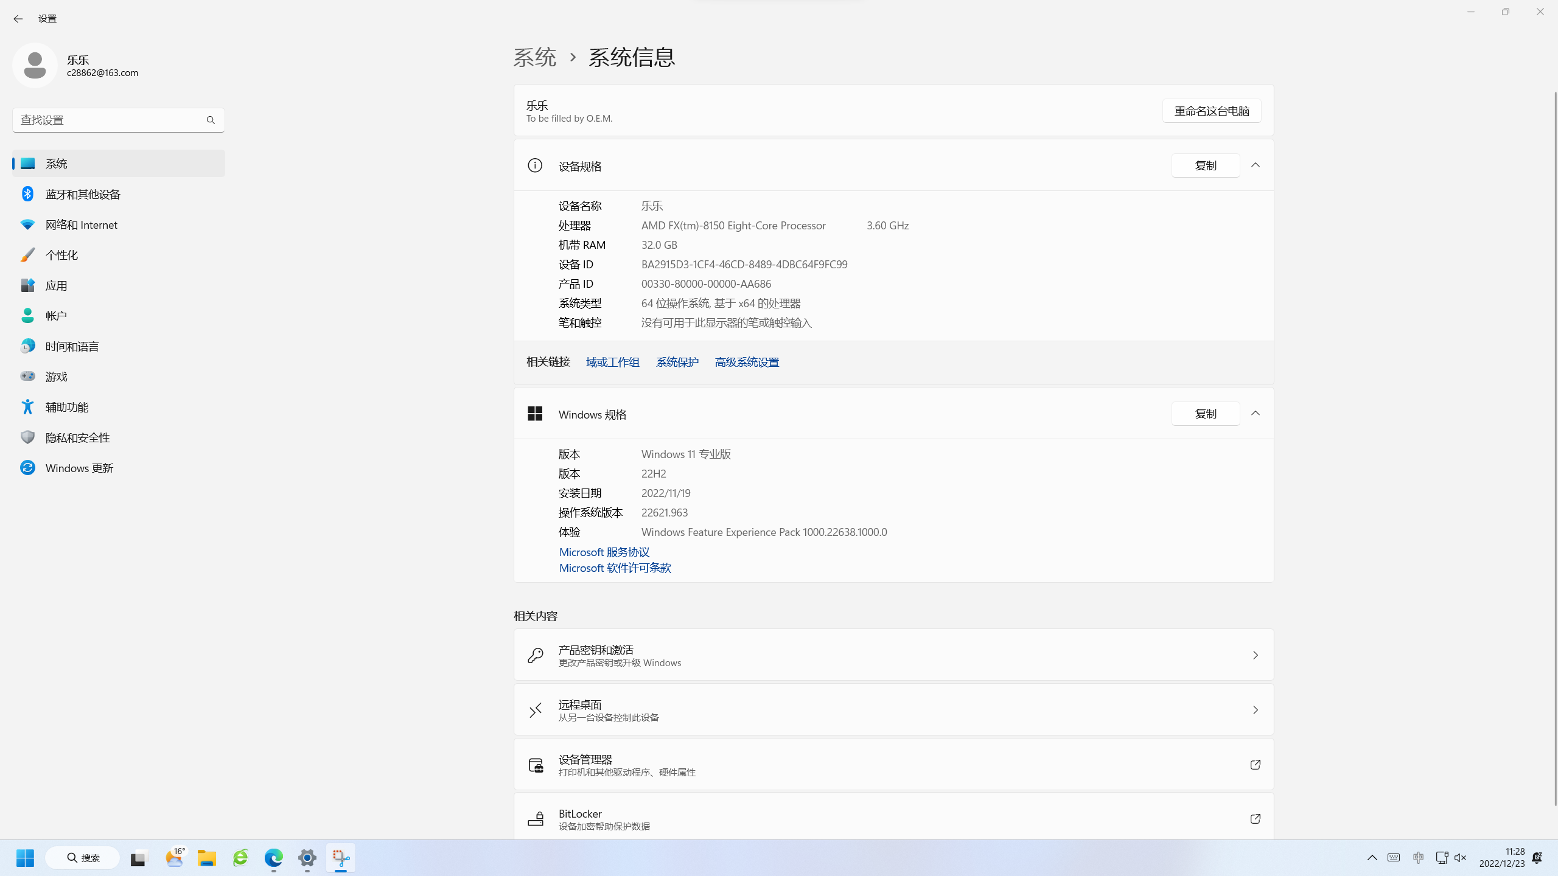The height and width of the screenshot is (876, 1558).
Task: Click the page's vertical scrollbar
Action: coord(1554,450)
